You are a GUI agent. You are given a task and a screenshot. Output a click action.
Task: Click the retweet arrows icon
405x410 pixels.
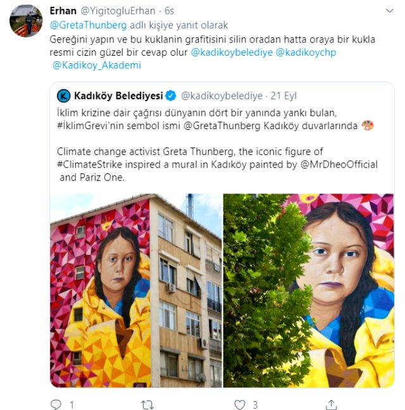pos(147,404)
